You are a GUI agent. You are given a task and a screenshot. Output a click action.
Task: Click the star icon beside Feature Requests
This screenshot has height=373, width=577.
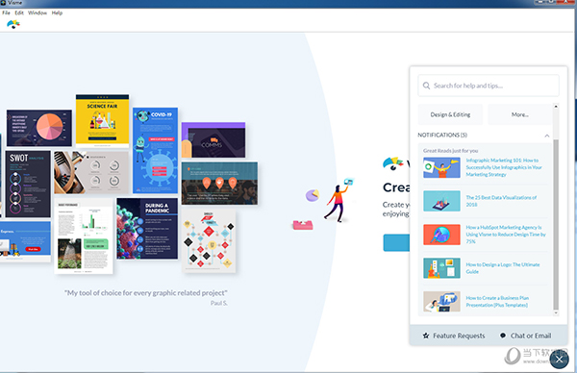click(426, 336)
